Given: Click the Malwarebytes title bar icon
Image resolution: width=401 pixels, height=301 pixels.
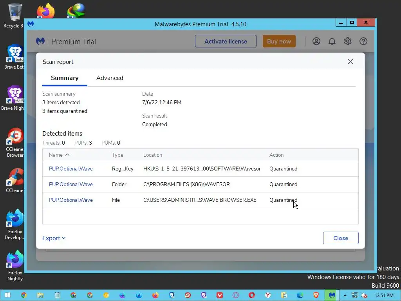Looking at the screenshot, I should (x=31, y=24).
